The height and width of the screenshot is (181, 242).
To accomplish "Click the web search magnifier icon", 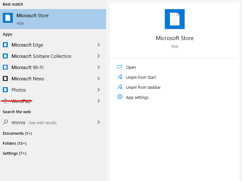I will [5, 122].
